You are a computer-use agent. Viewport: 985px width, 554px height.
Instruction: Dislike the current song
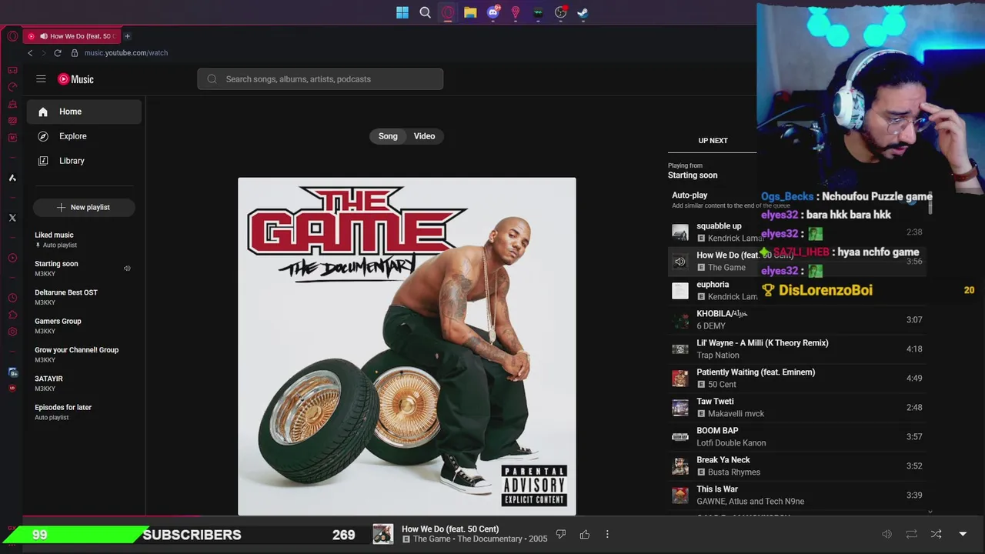(x=561, y=534)
